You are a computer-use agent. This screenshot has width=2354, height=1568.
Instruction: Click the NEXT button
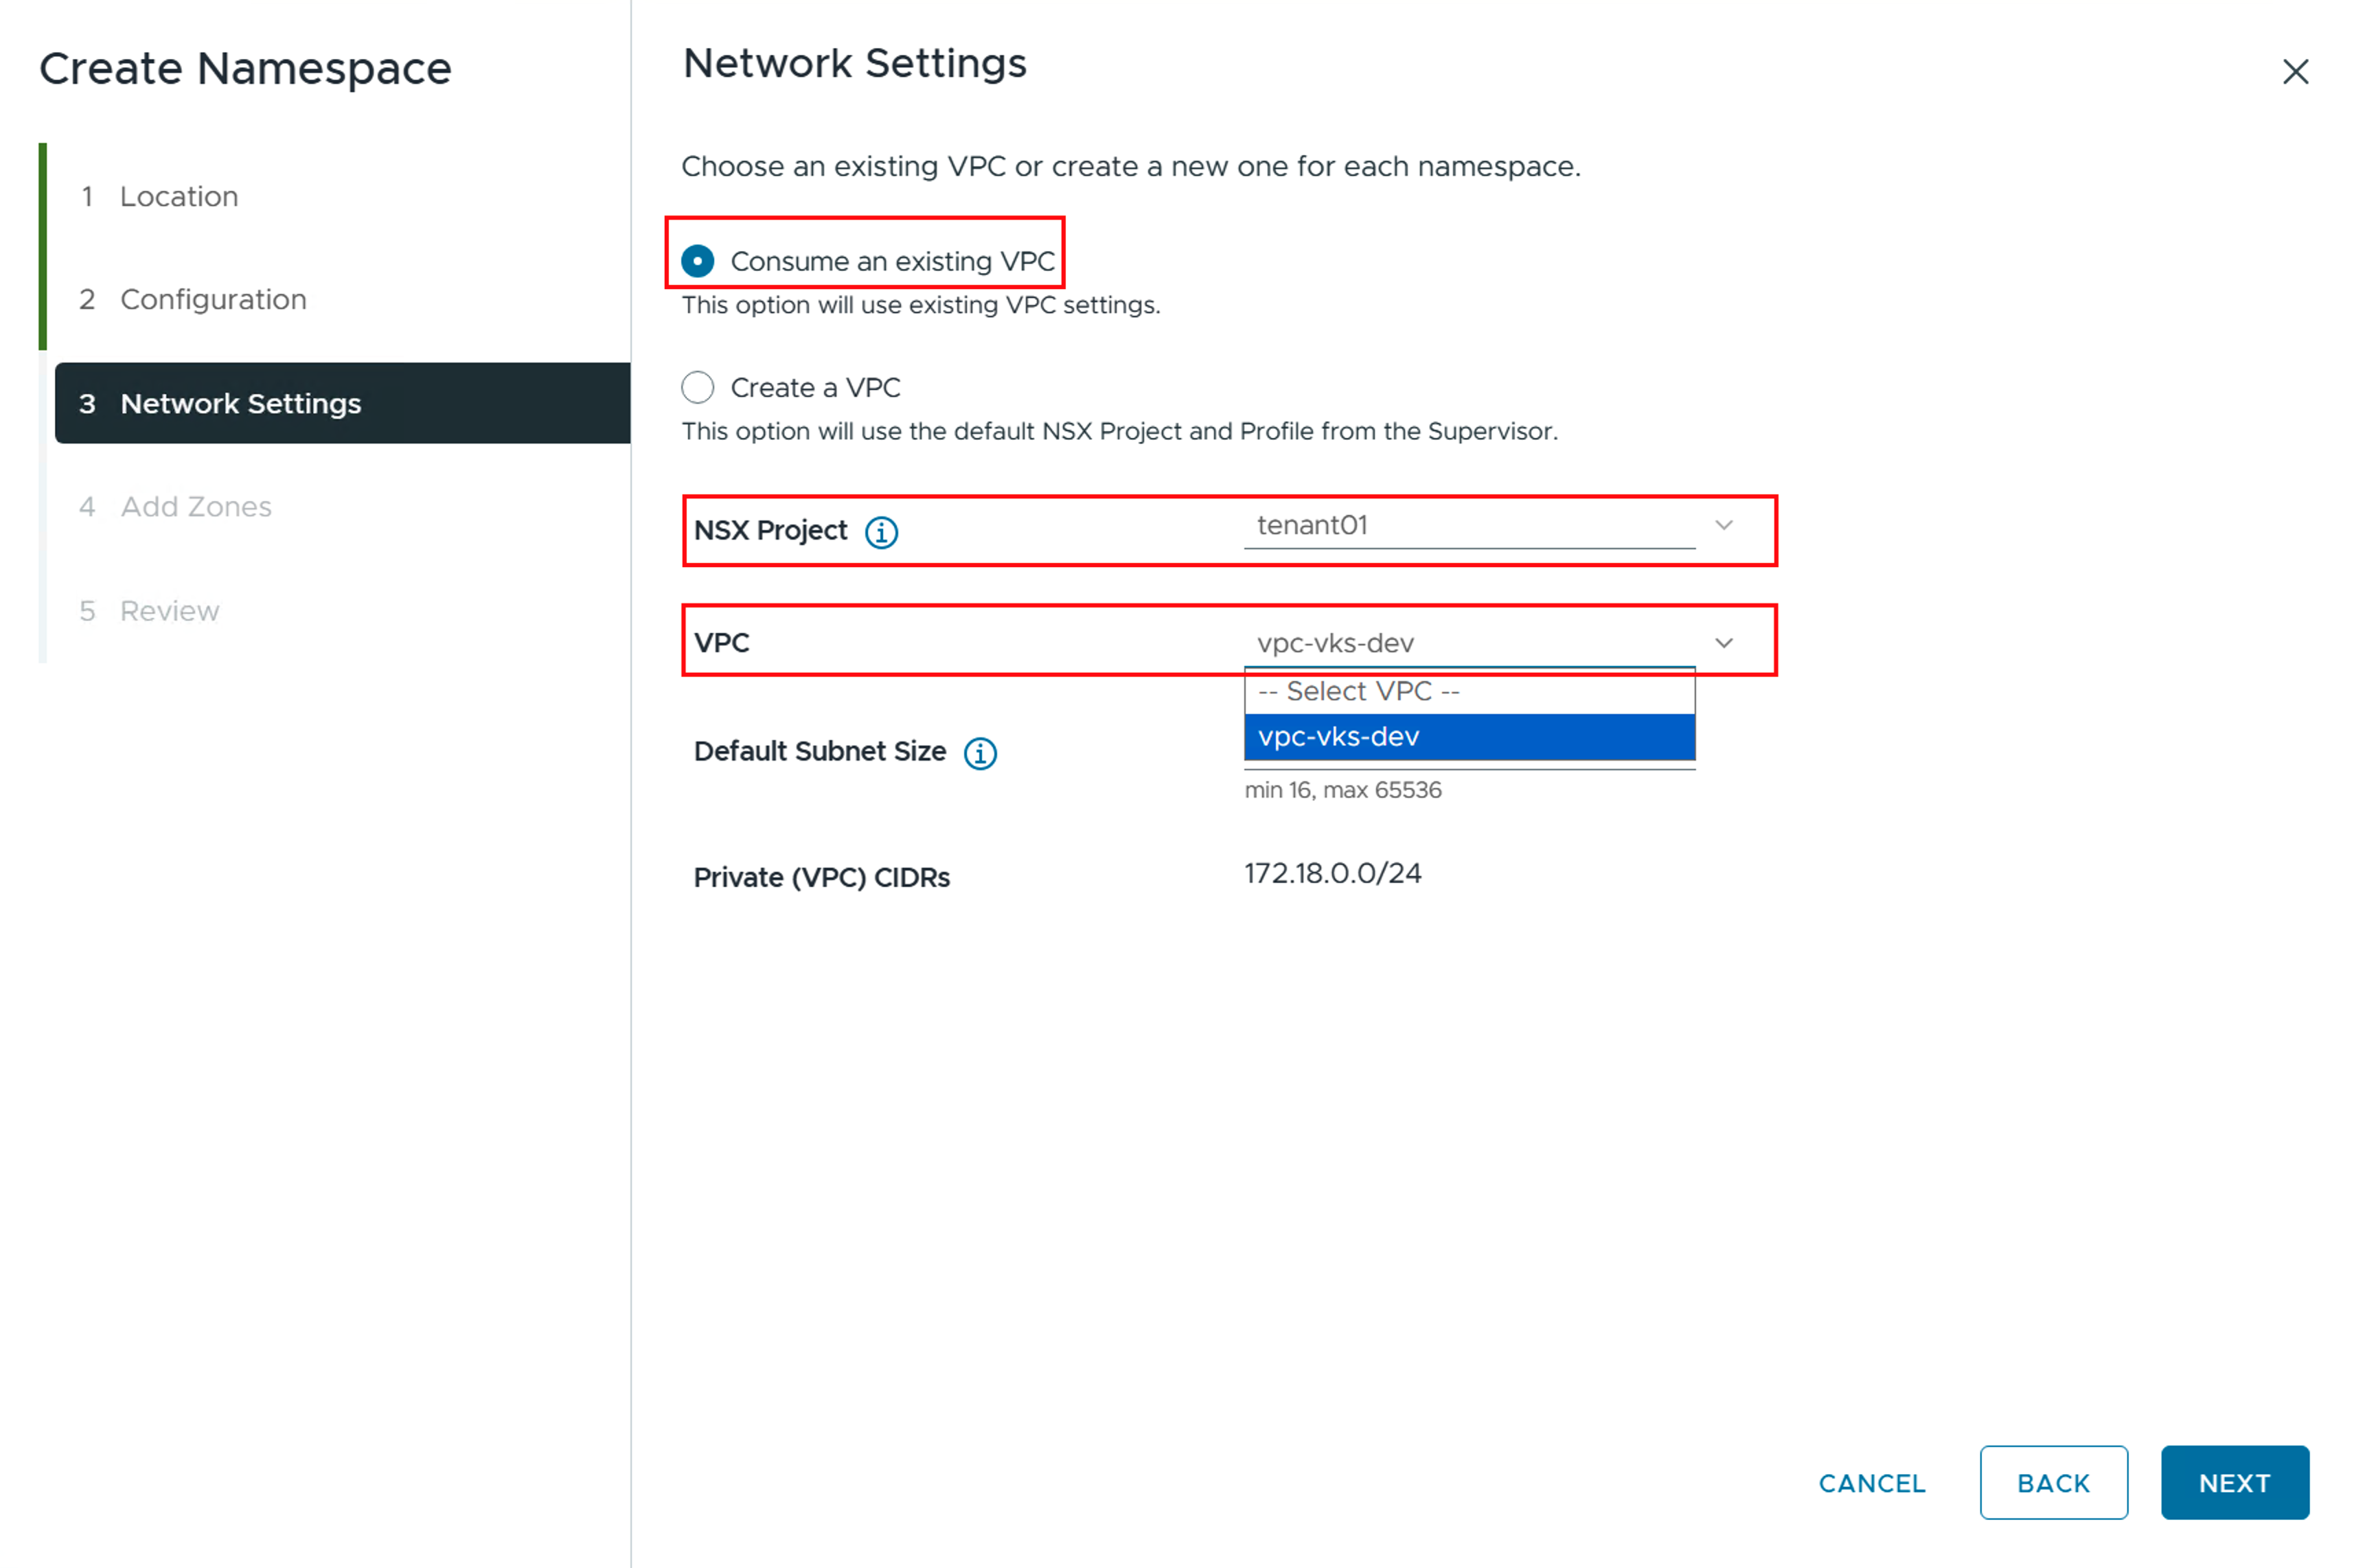2234,1483
